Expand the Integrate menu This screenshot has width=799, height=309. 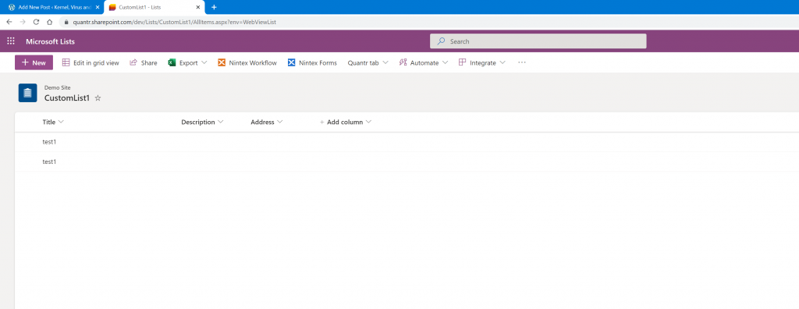(x=482, y=62)
